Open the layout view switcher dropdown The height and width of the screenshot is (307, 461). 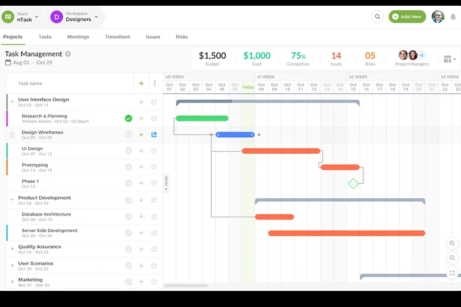coord(449,59)
